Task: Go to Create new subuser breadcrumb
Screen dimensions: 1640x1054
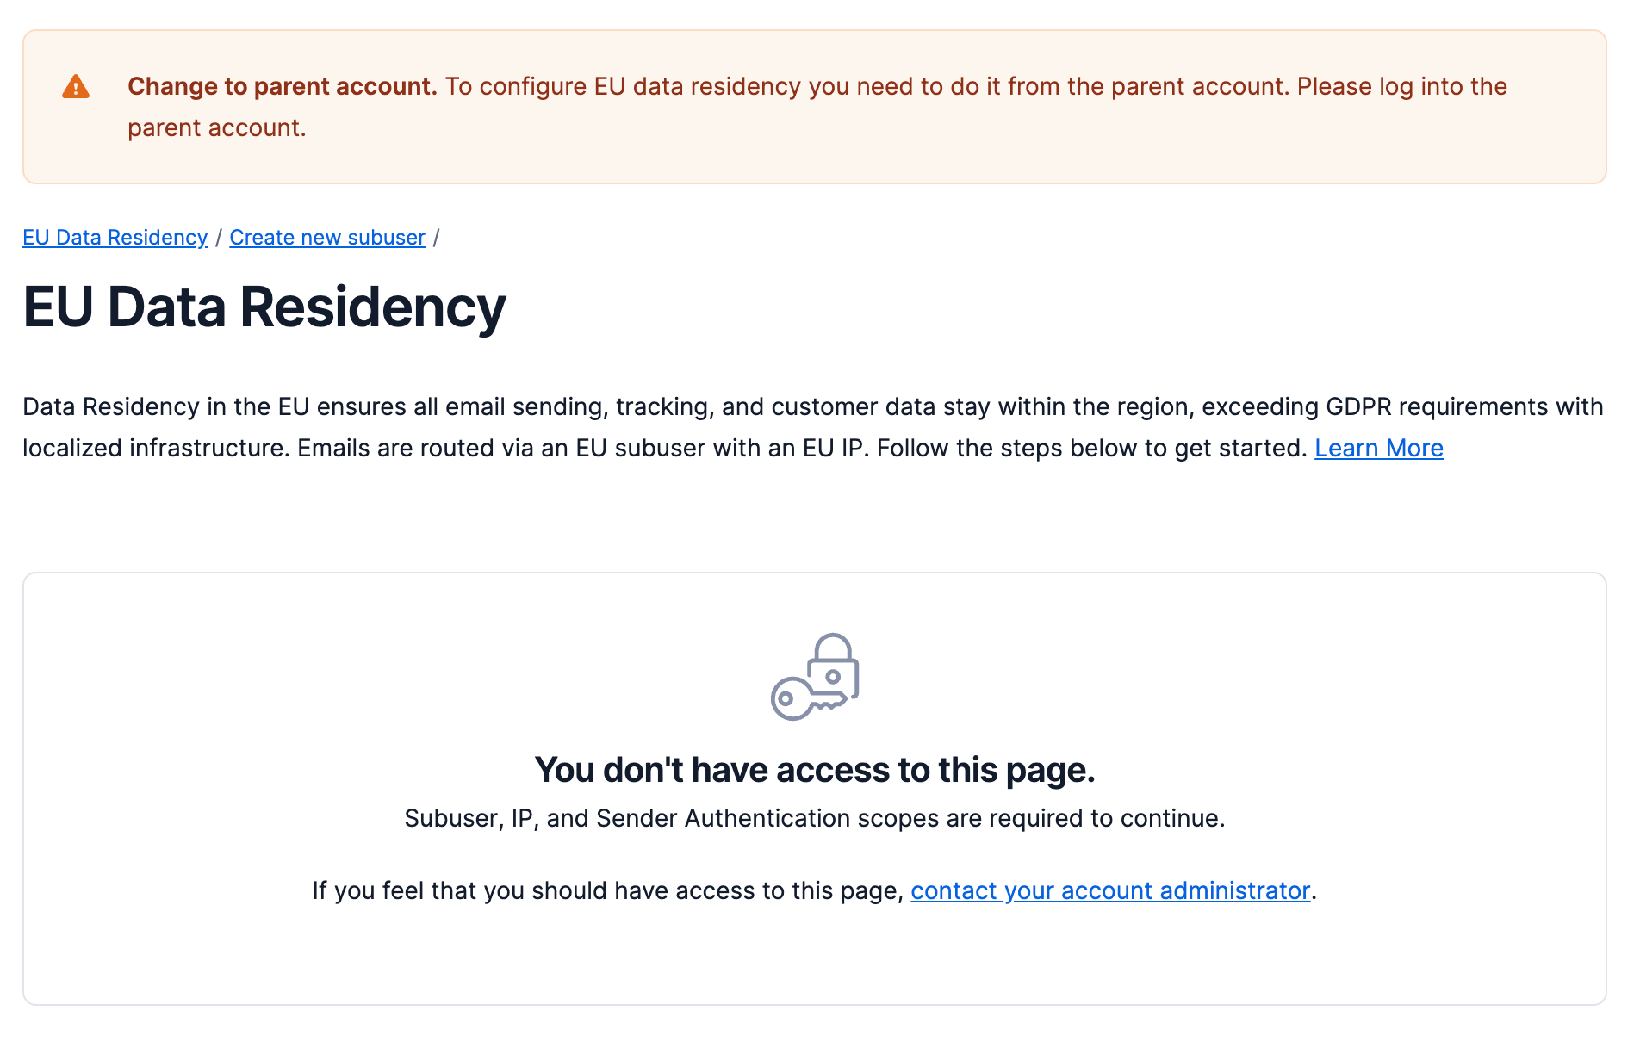Action: pyautogui.click(x=327, y=238)
